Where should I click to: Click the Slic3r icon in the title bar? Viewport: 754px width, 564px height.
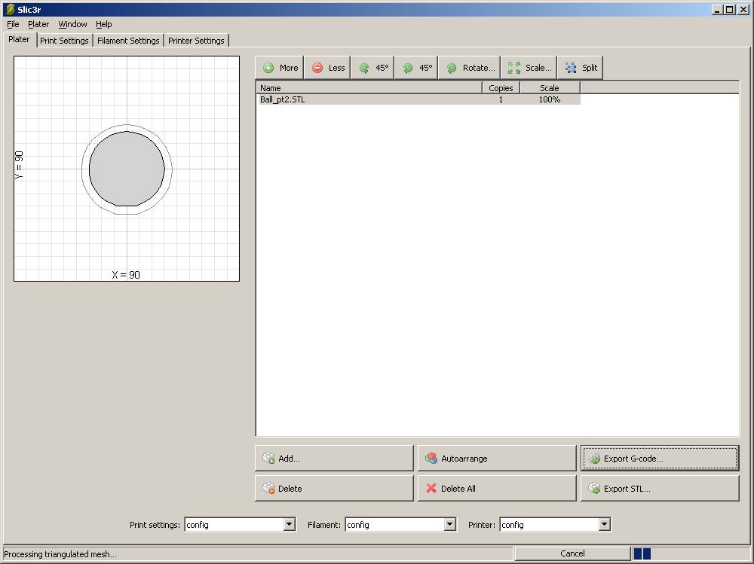[10, 9]
